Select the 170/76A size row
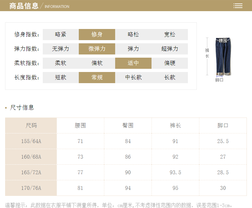The height and width of the screenshot is (208, 252). pyautogui.click(x=31, y=188)
